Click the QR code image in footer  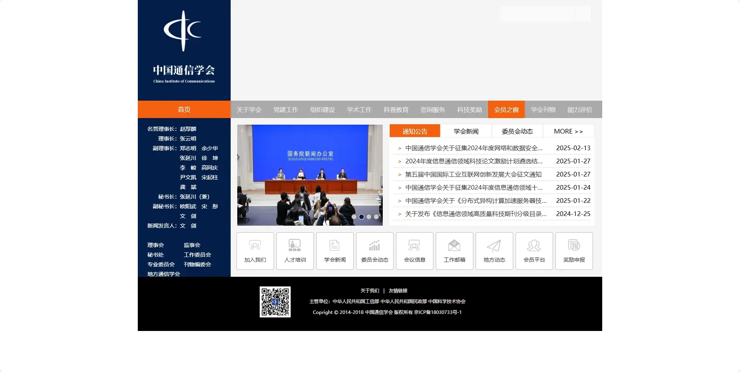coord(275,302)
